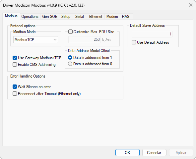Click the Default Slave Address field
Viewport: 196px width, 159px height.
(x=152, y=34)
